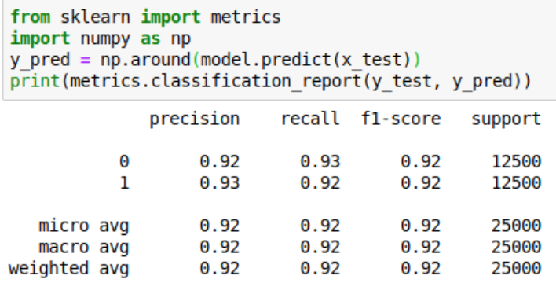Click the class '1' row label
The image size is (556, 294).
click(x=124, y=183)
